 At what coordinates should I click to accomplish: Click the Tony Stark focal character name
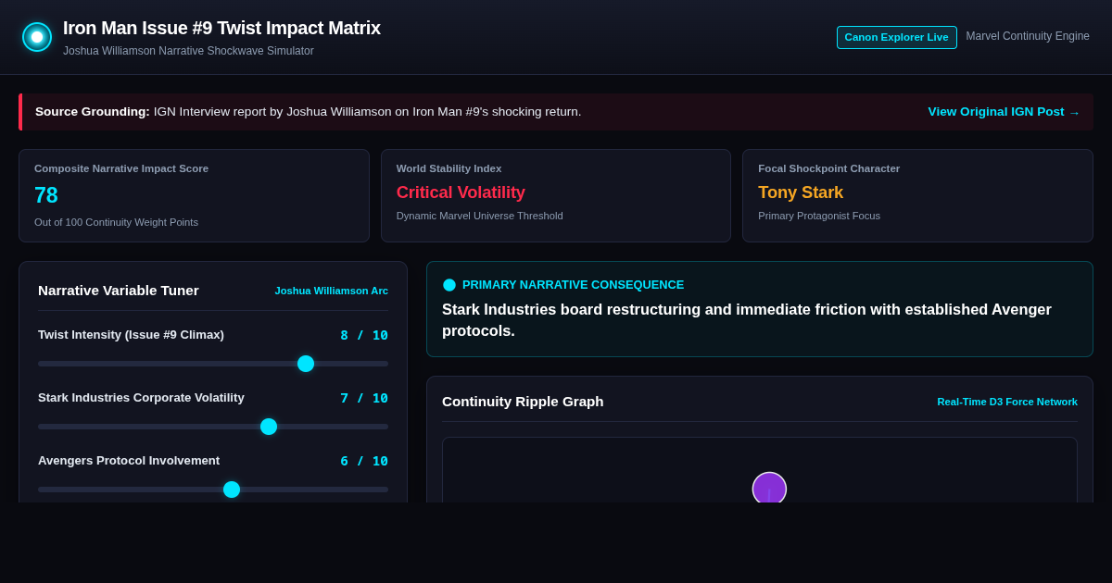[801, 192]
